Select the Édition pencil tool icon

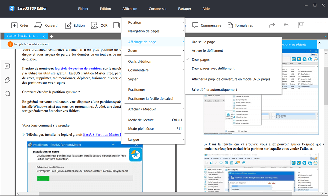coord(68,25)
